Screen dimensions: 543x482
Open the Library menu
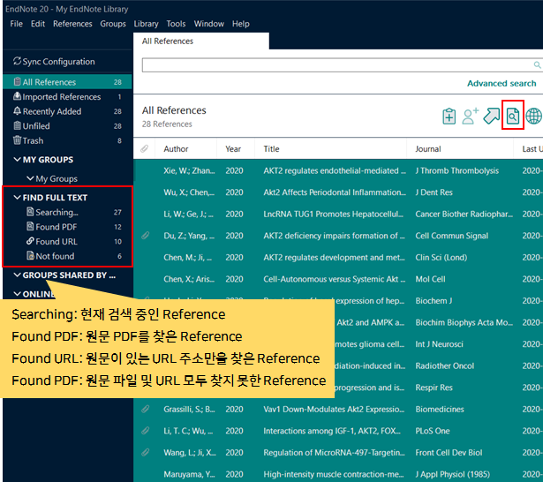click(x=146, y=24)
